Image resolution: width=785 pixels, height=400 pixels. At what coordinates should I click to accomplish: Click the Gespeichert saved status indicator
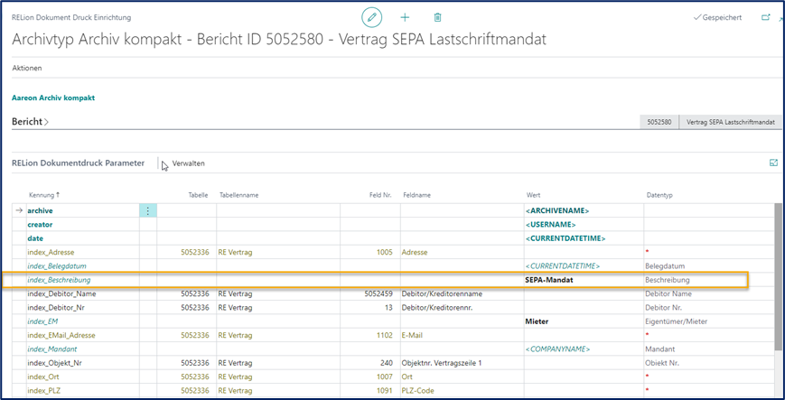click(717, 17)
